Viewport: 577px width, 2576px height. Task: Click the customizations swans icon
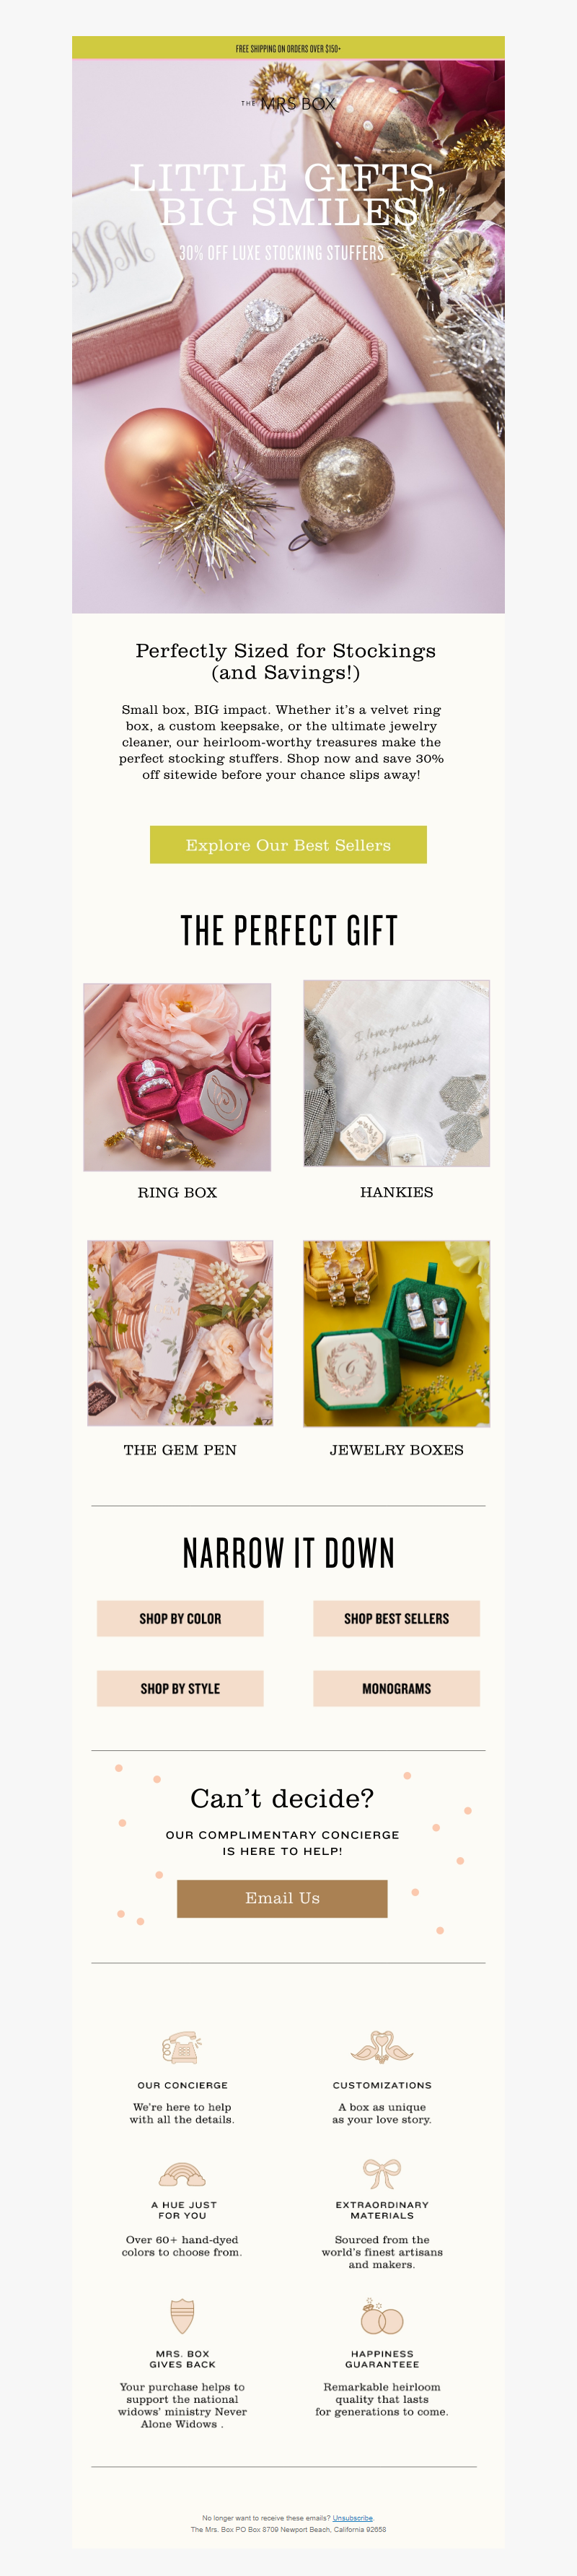(382, 2047)
